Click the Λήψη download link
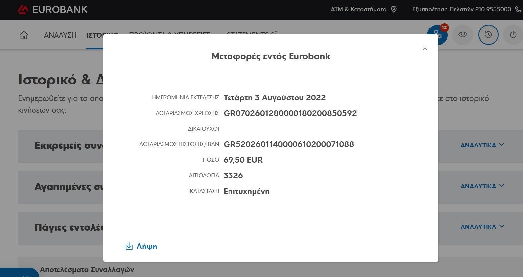523x277 pixels. pyautogui.click(x=147, y=246)
